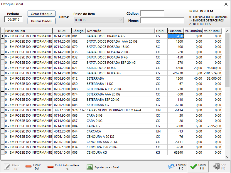Sort by the Posse do Iem column header
This screenshot has height=173, width=231.
pos(28,31)
